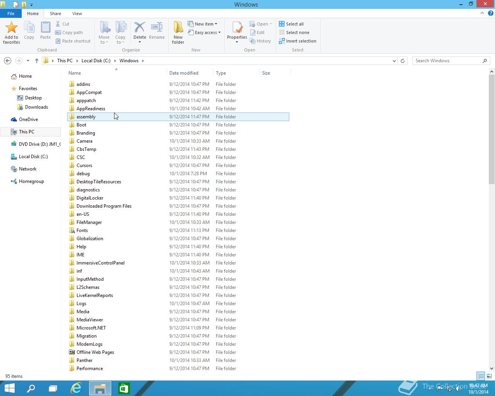Open Properties checkmark icon
495x396 pixels.
[237, 27]
